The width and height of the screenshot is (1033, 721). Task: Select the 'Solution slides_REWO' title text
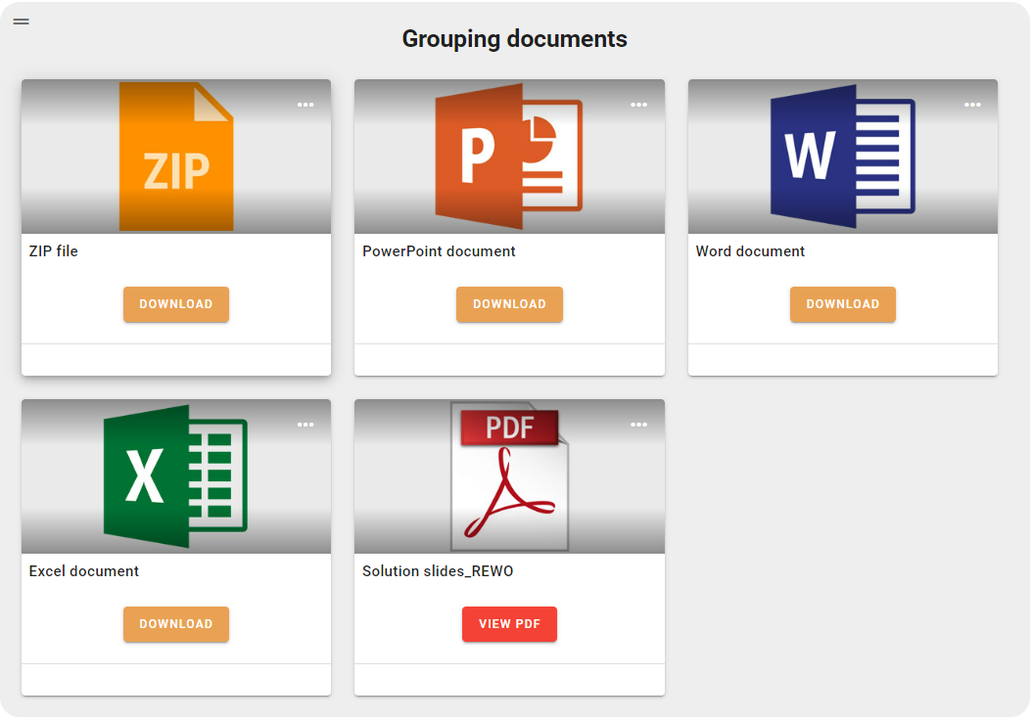tap(438, 571)
